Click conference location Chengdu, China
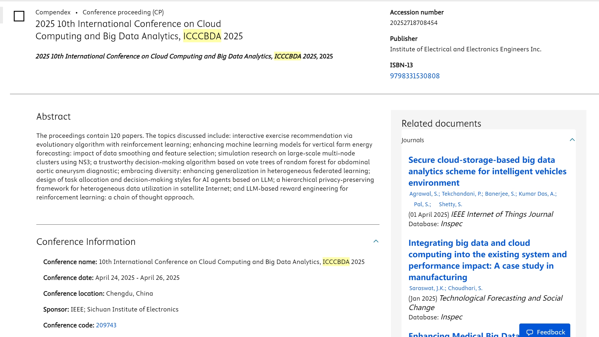This screenshot has height=337, width=599. tap(130, 294)
